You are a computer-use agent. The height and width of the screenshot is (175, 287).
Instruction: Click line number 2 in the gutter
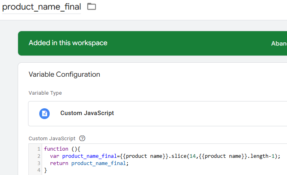coord(39,156)
